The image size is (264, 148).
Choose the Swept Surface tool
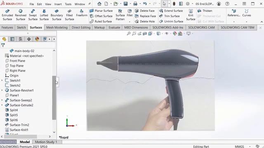(33, 15)
